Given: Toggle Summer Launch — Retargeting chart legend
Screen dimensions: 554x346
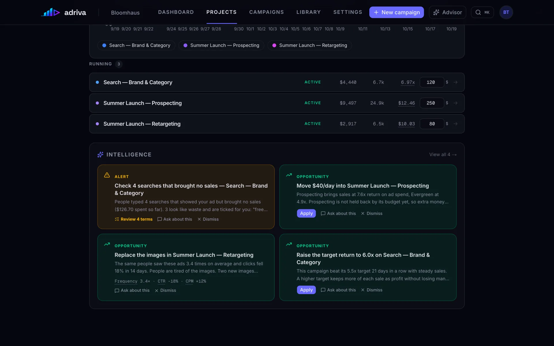Looking at the screenshot, I should coord(310,45).
